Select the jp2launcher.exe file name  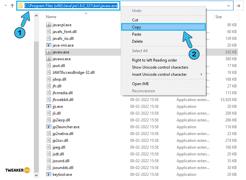(x=66, y=127)
